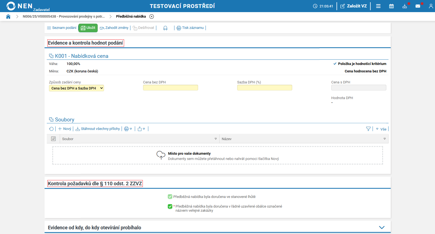Click the filter funnel icon in Soubory
The width and height of the screenshot is (435, 234).
click(368, 129)
